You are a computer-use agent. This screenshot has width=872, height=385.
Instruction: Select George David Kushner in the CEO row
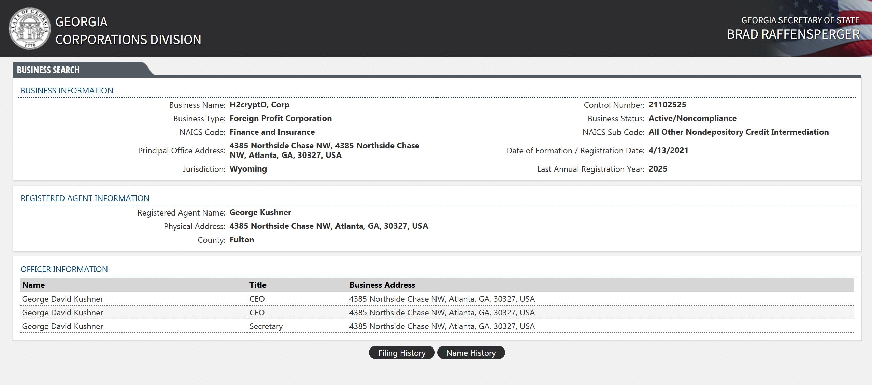coord(62,299)
